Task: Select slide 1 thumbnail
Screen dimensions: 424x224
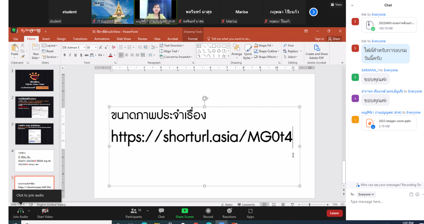Action: (x=34, y=80)
